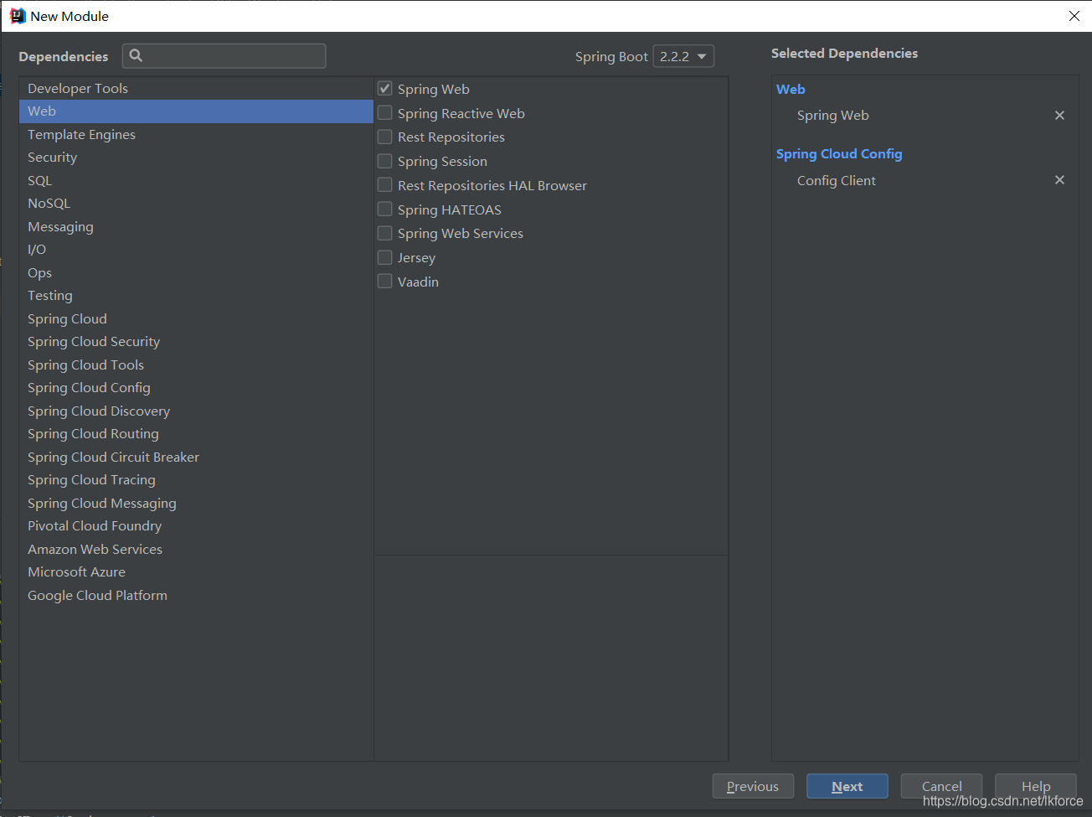Remove Config Client from selected dependencies
The width and height of the screenshot is (1092, 817).
point(1059,180)
